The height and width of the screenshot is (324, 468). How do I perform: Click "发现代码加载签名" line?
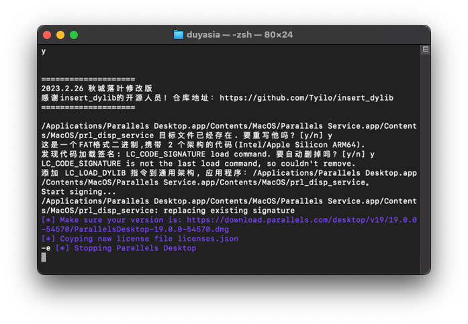click(208, 154)
